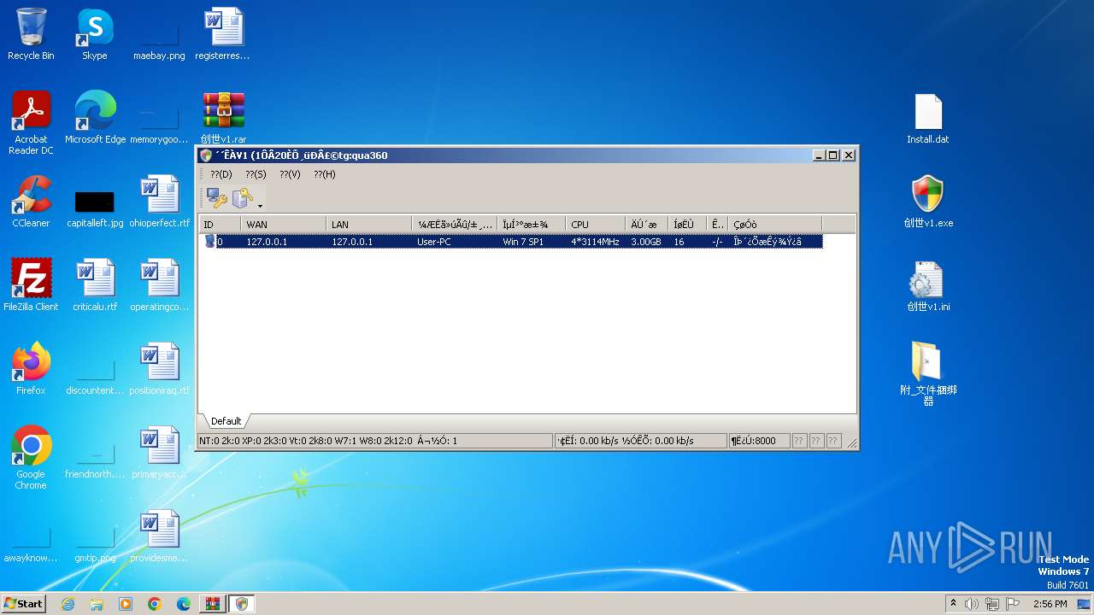Switch to the Default tab

226,421
